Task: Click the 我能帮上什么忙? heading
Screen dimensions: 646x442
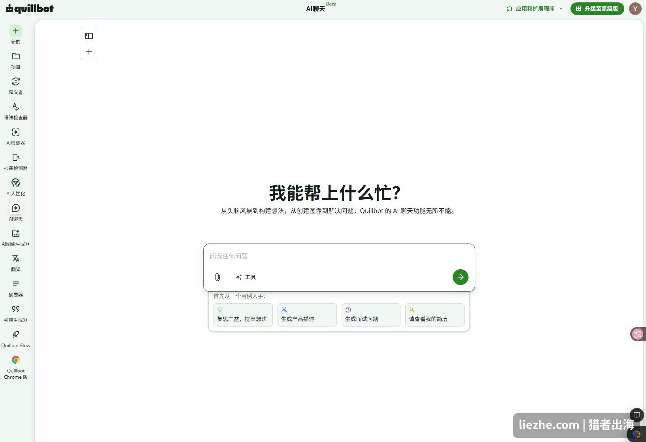Action: click(335, 193)
